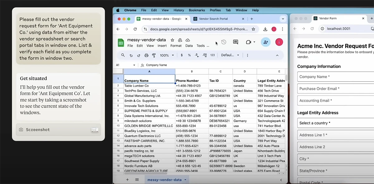Viewport: 374px width, 184px height.
Task: Search the menus magnifier icon
Action: tap(123, 55)
